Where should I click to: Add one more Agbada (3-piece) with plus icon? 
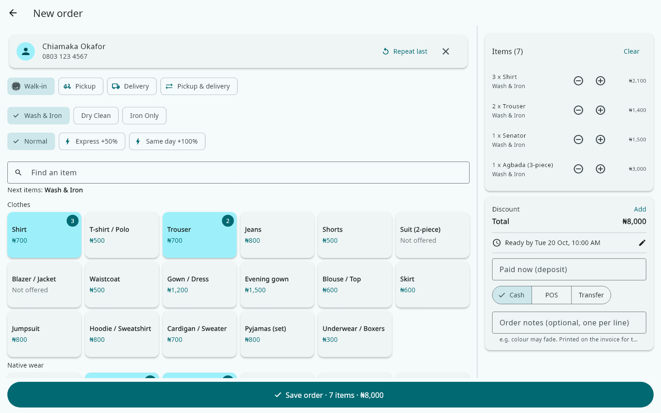(600, 169)
